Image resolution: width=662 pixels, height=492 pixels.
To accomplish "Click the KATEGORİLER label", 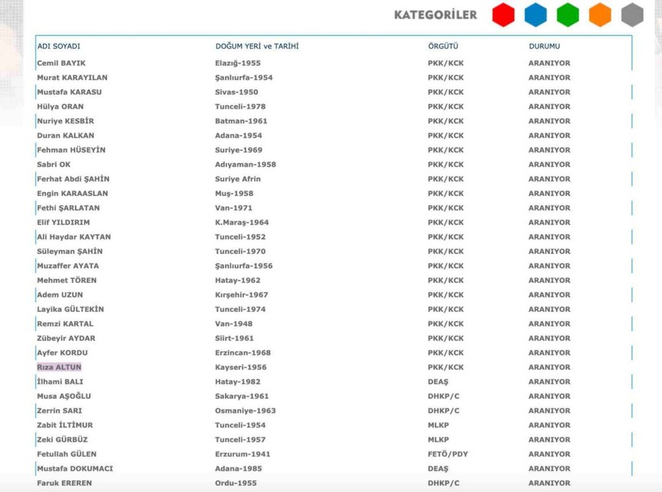I will tap(435, 15).
